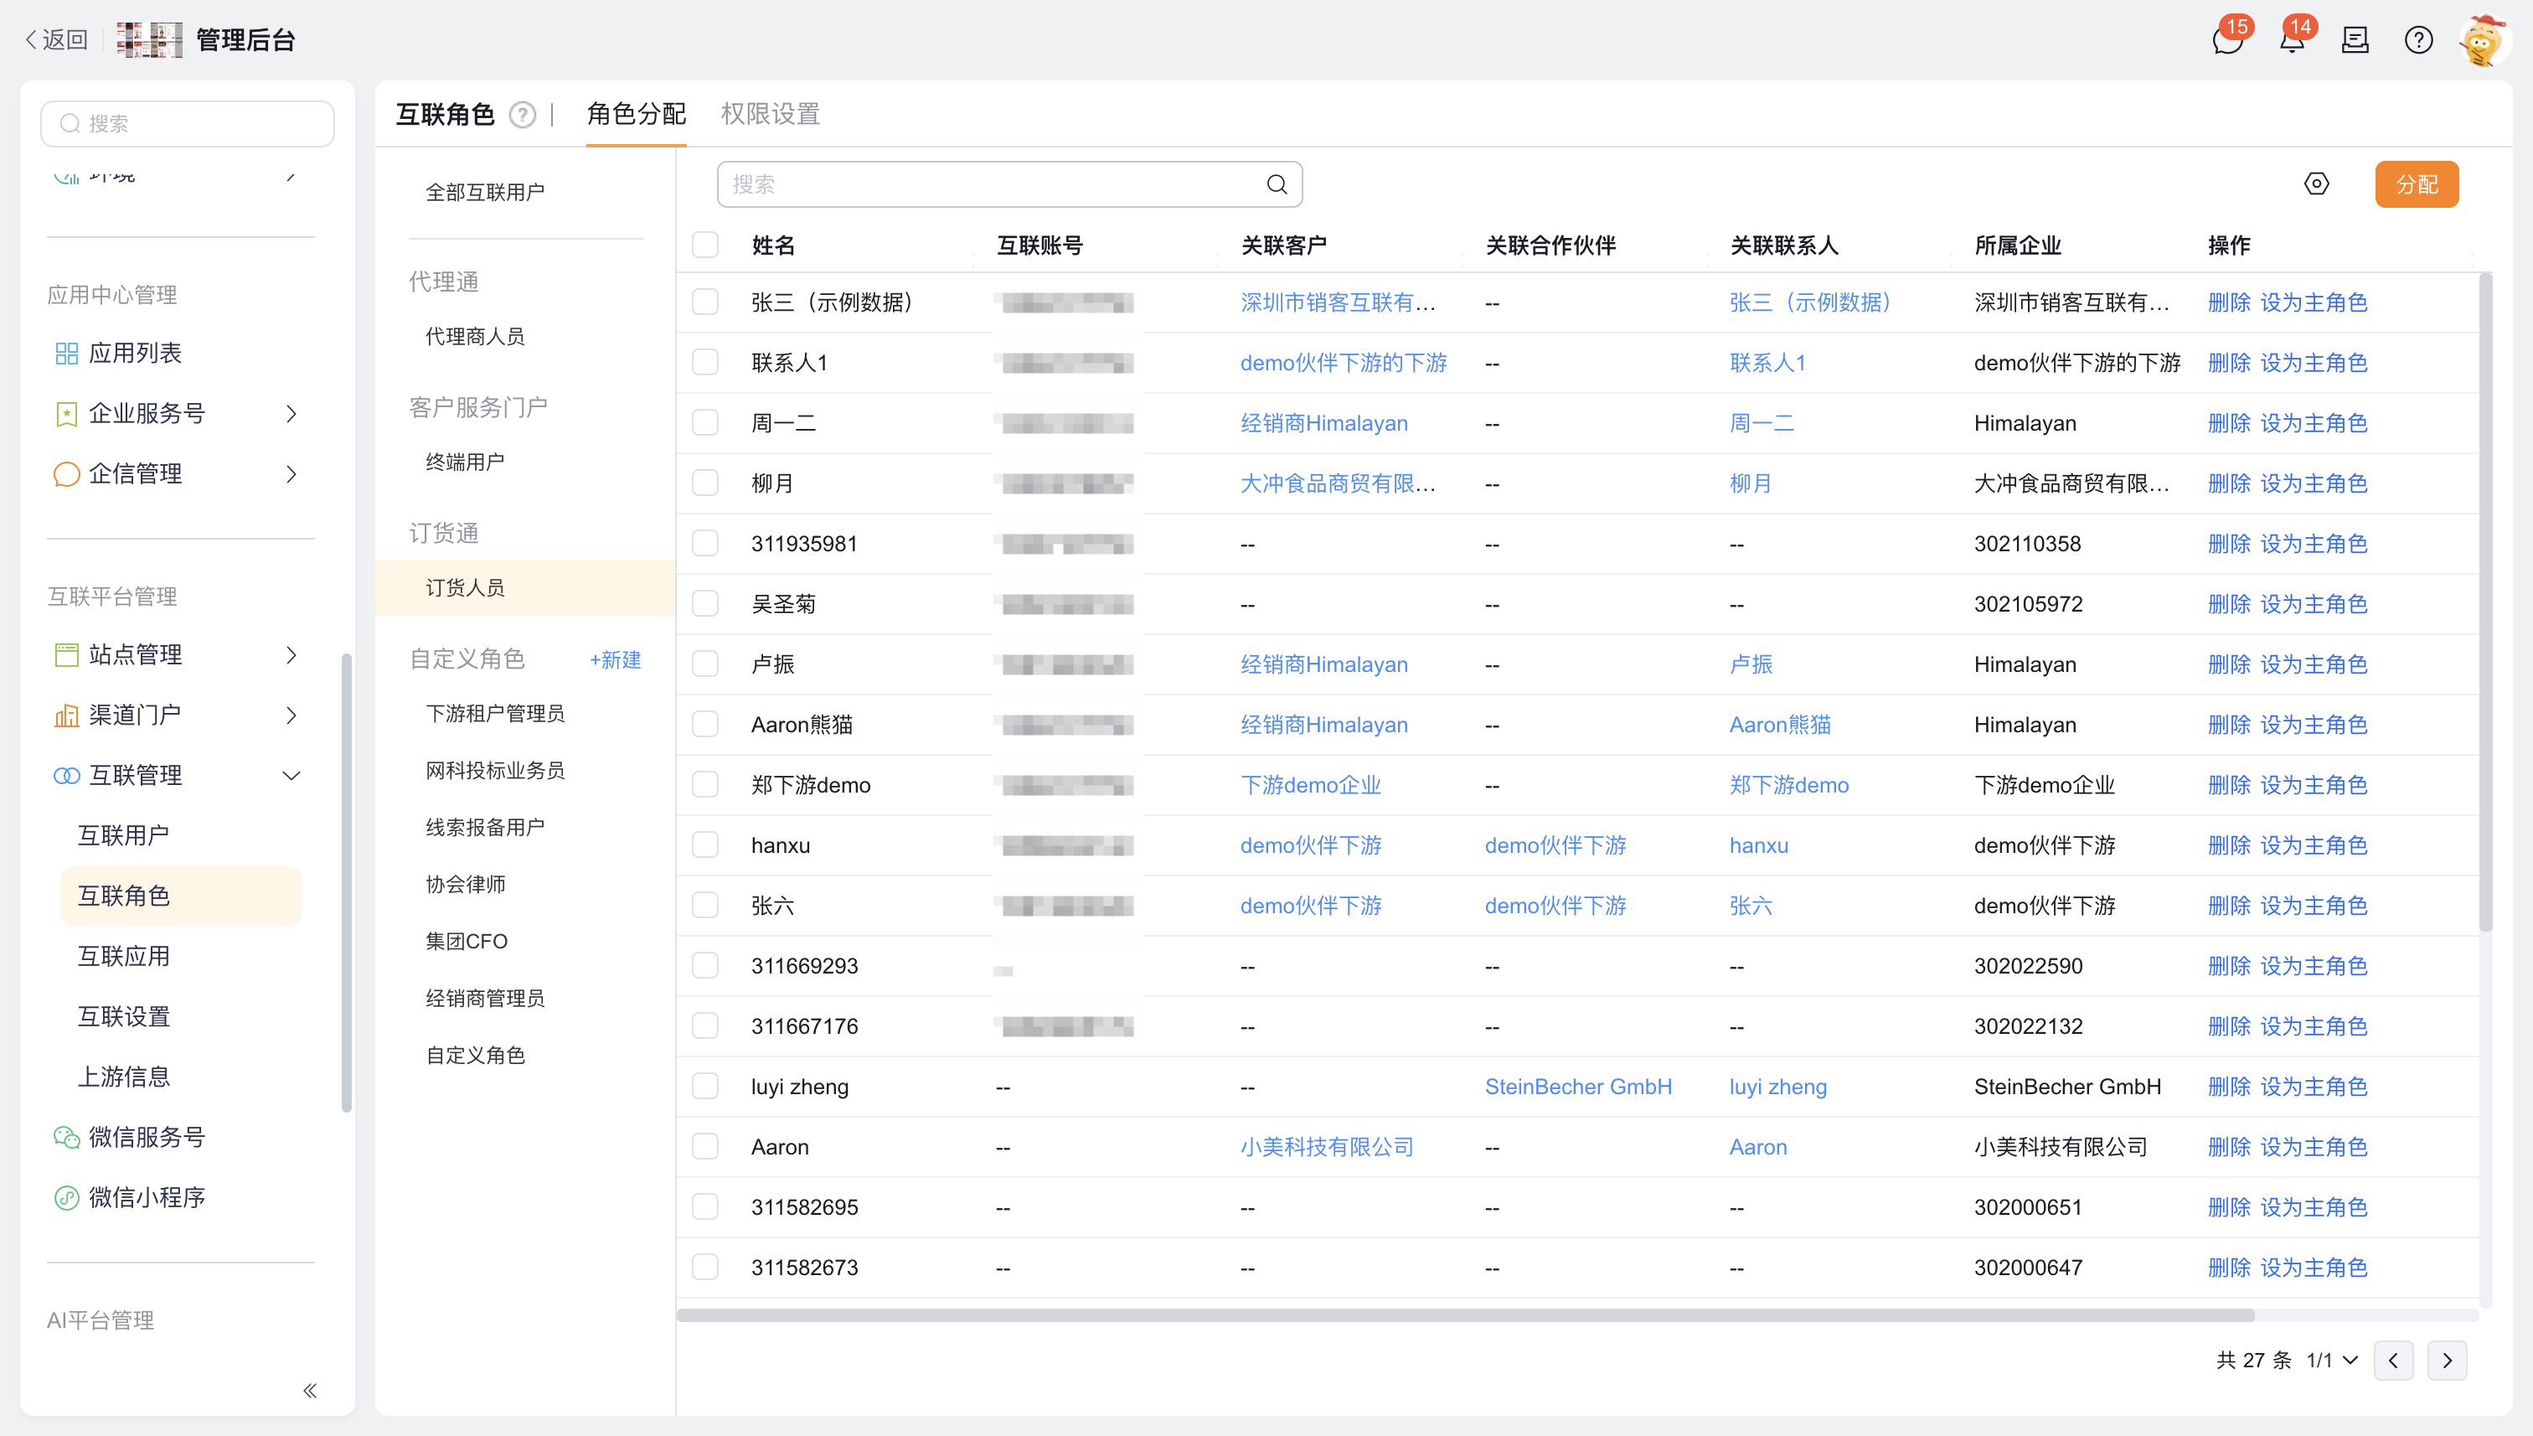Click the 企信管理 chat bubble icon

point(66,474)
